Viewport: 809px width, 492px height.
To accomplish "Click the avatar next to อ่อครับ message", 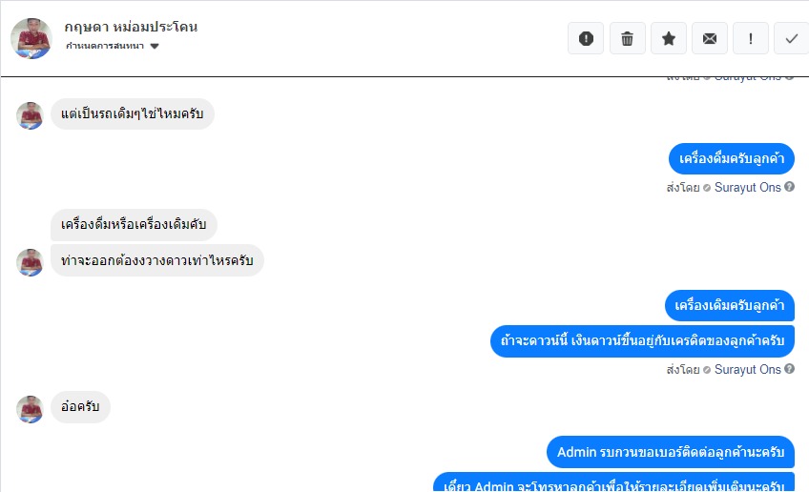I will click(x=30, y=409).
